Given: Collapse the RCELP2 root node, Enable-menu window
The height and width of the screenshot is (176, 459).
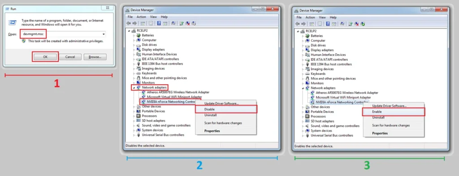Looking at the screenshot, I should point(298,31).
